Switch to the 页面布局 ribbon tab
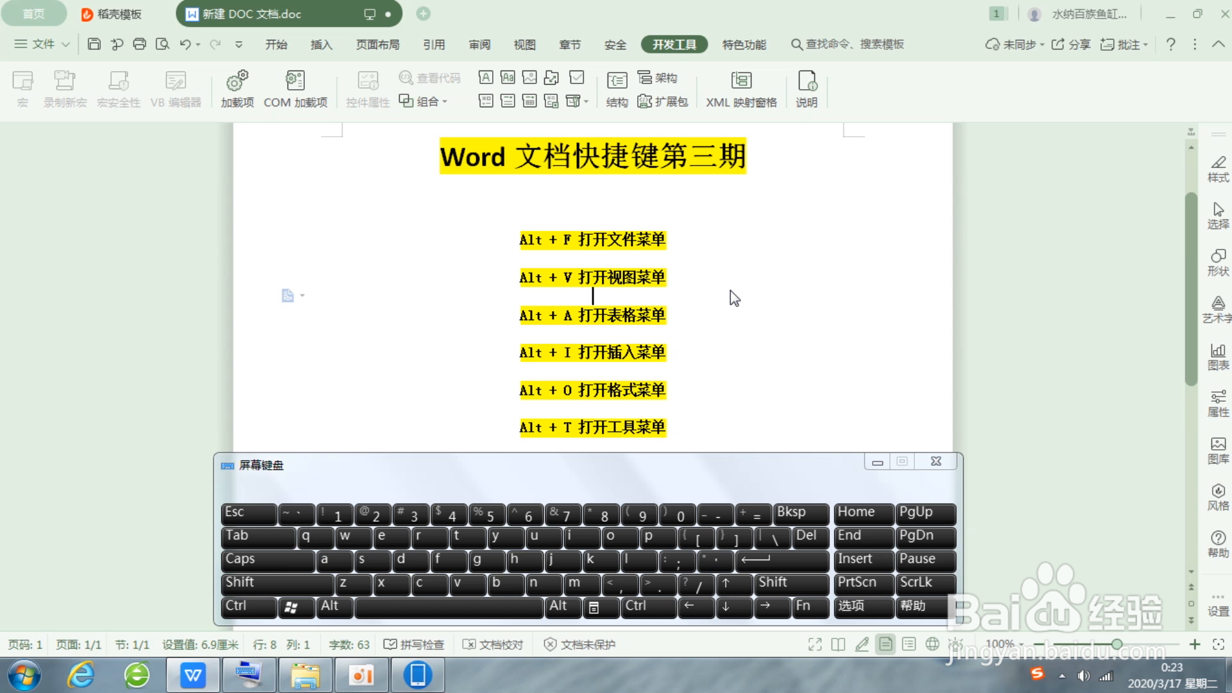 (378, 44)
